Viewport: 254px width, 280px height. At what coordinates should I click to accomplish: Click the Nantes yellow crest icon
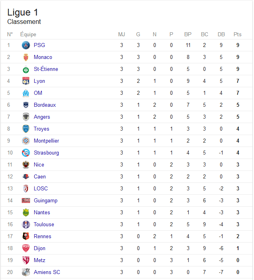coord(26,213)
